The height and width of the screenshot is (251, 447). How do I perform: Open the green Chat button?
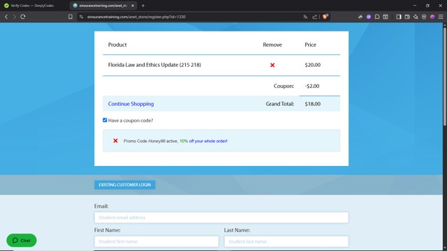22,241
